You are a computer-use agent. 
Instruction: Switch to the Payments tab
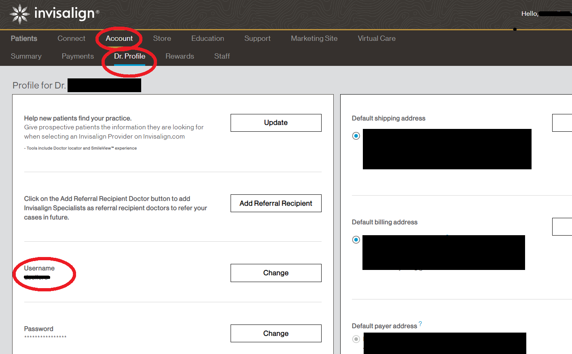pyautogui.click(x=78, y=56)
